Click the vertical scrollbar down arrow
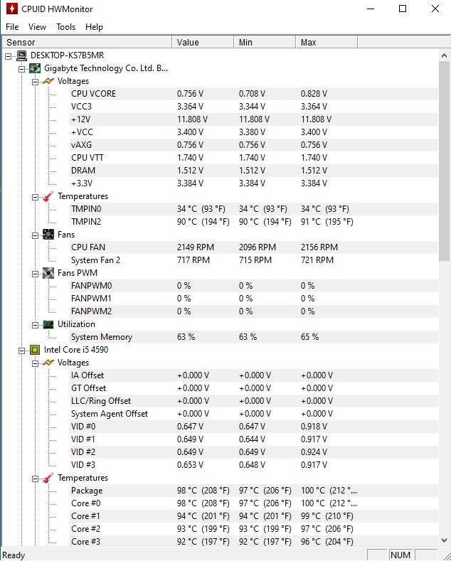 point(444,540)
